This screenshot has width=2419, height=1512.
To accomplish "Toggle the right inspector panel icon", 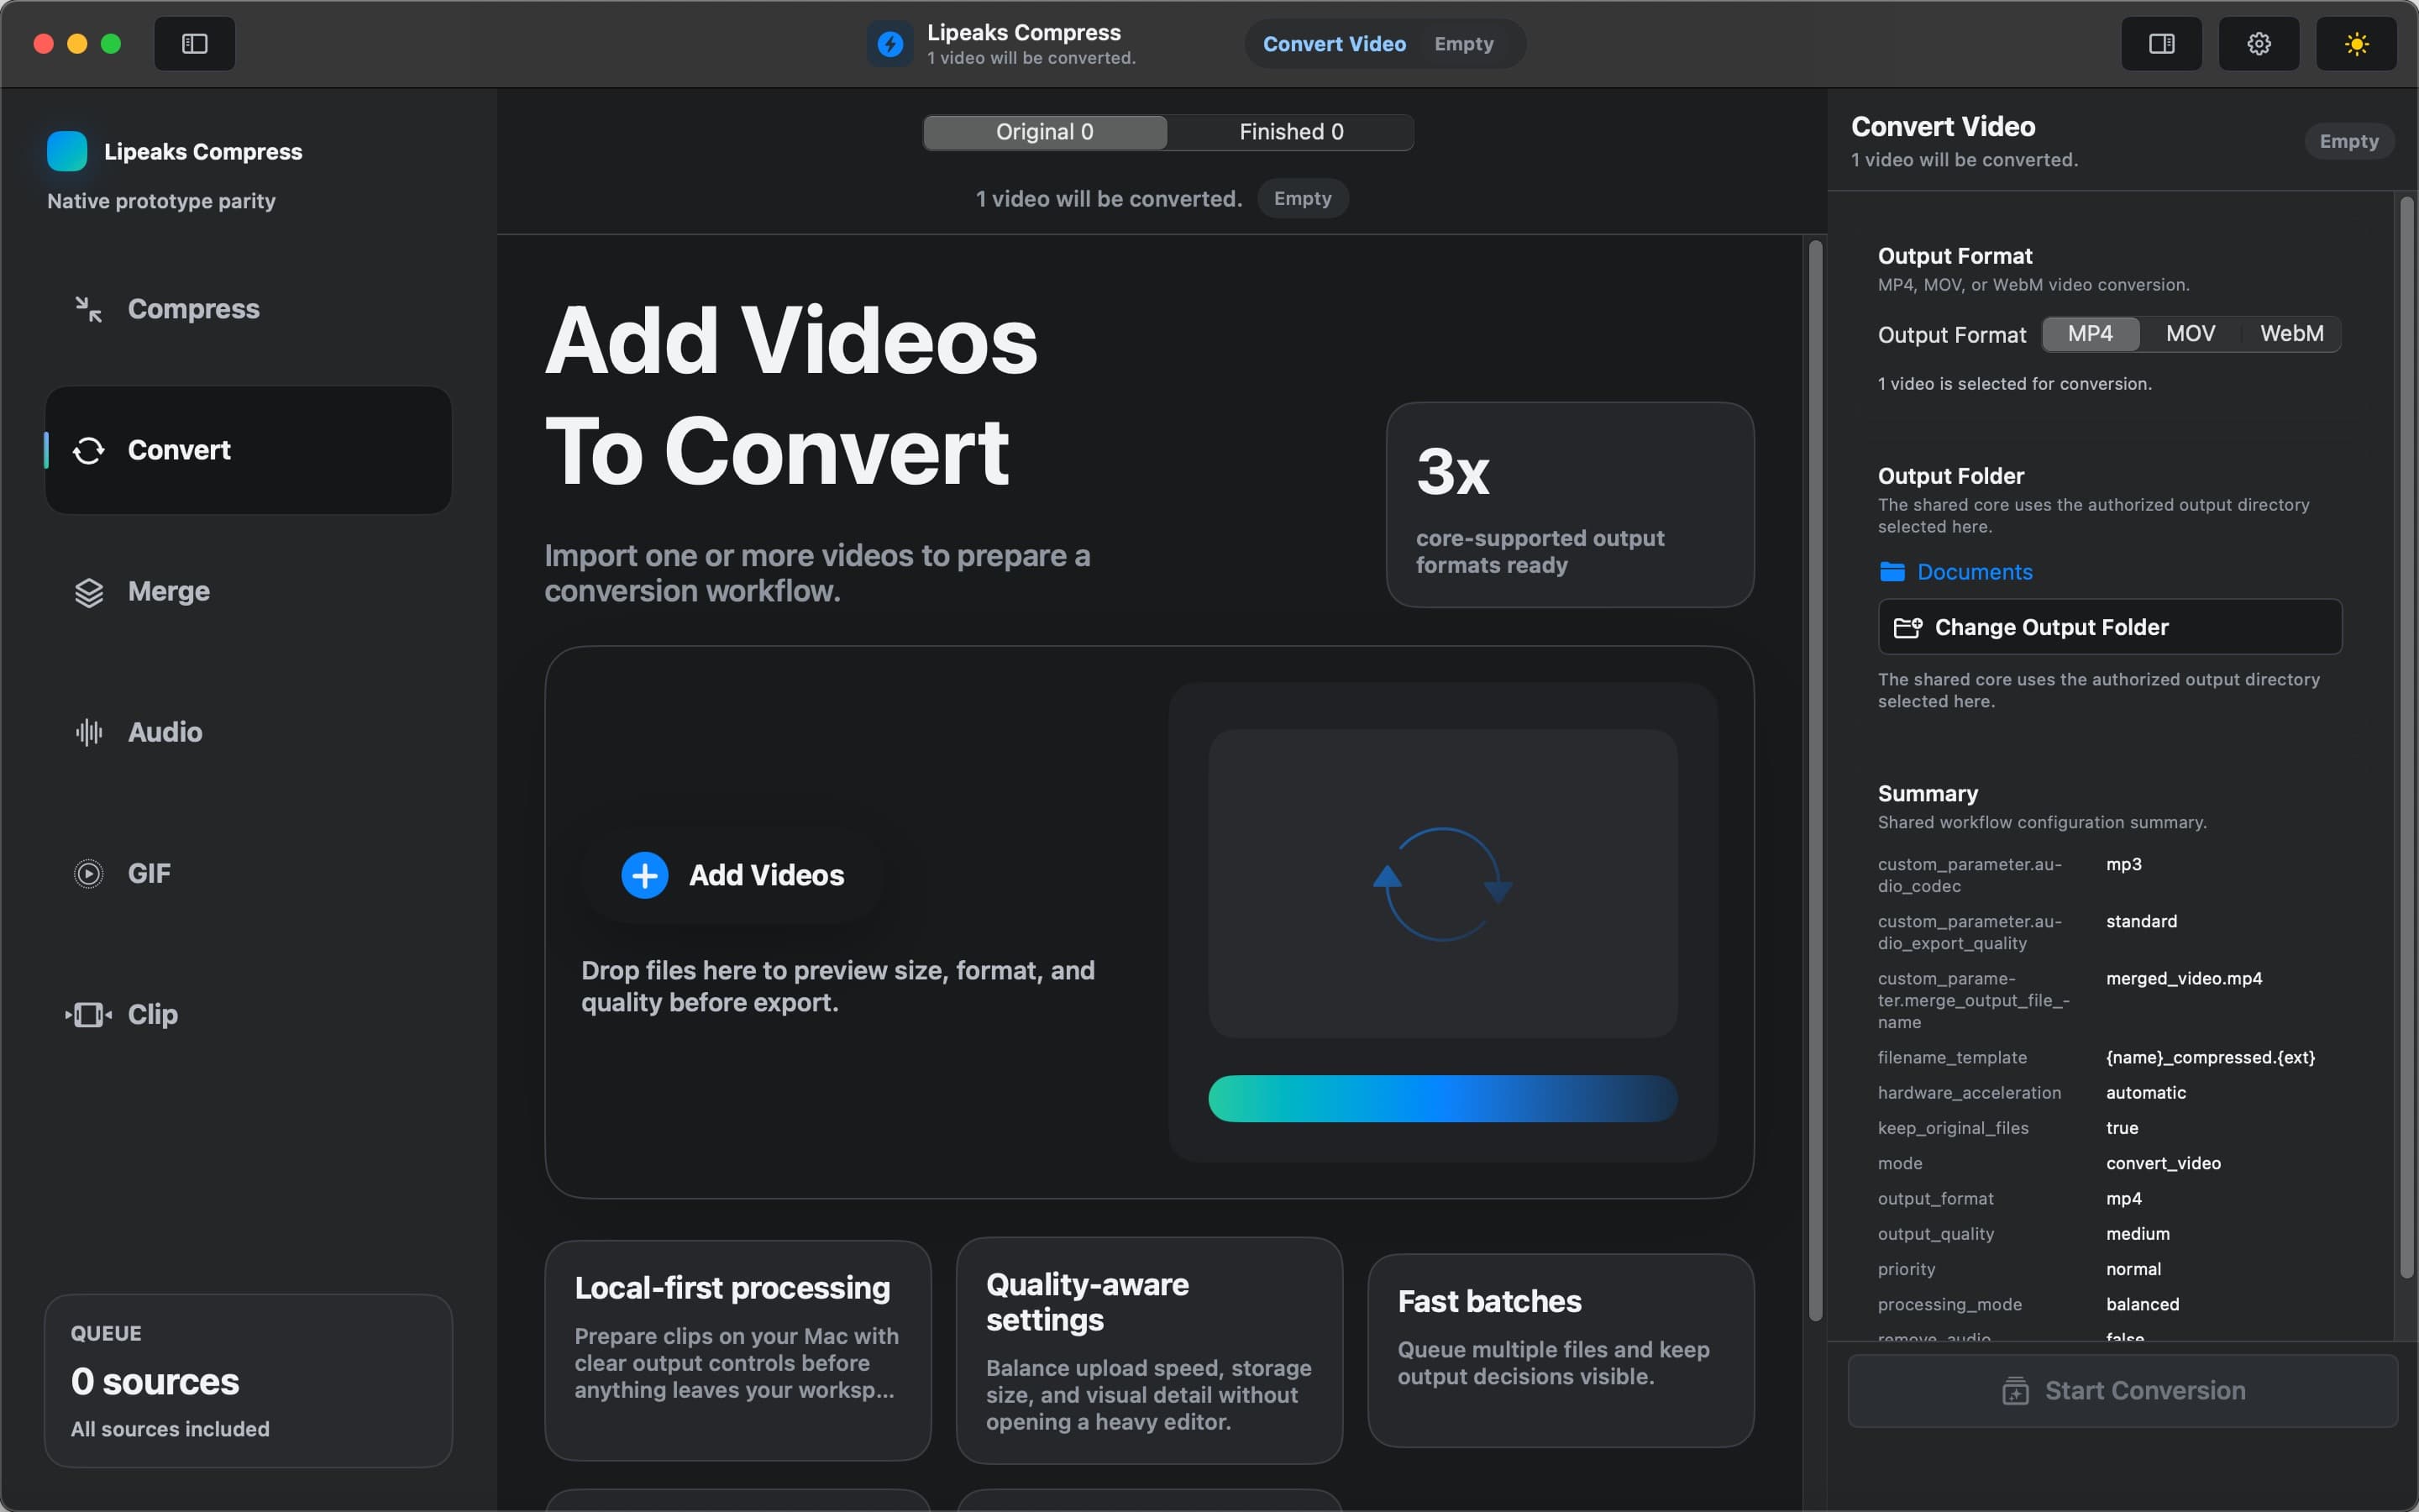I will click(x=2161, y=44).
